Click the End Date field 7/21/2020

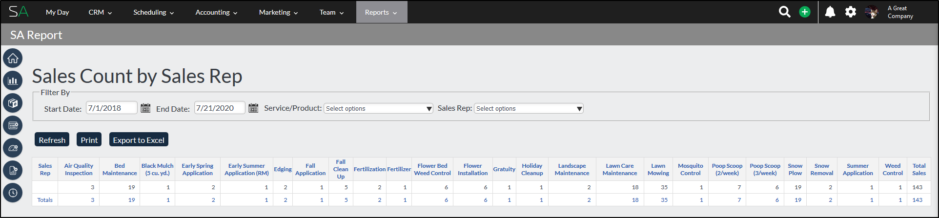click(x=220, y=108)
